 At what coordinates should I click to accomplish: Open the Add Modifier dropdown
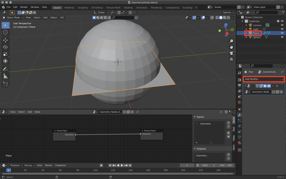[x=263, y=79]
